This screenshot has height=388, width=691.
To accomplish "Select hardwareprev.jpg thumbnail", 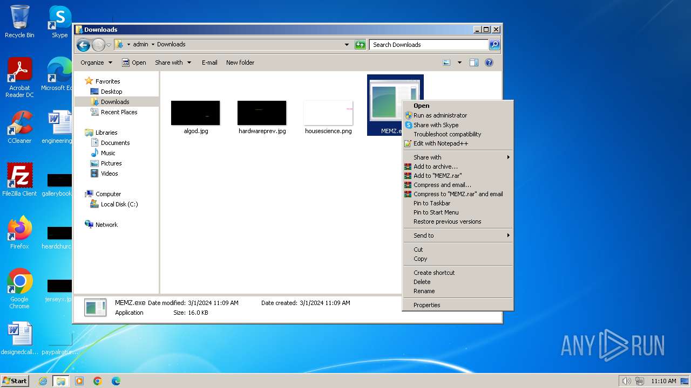I will 262,113.
